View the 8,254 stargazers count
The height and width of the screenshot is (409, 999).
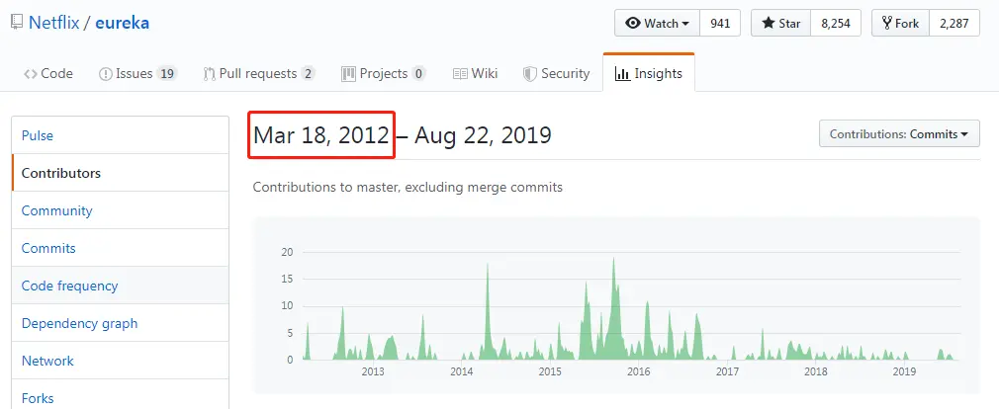(836, 23)
